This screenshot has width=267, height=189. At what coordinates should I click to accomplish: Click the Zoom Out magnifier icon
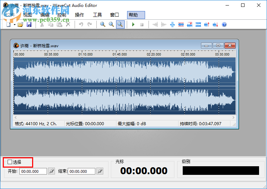(x=111, y=24)
